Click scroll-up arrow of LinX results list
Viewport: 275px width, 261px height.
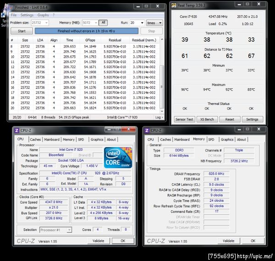coord(162,39)
